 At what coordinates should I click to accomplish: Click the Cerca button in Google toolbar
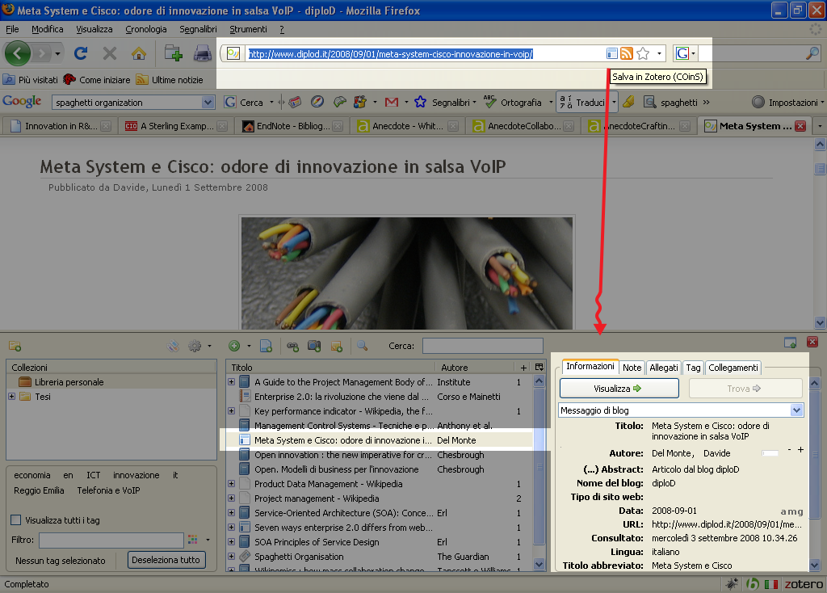(244, 103)
